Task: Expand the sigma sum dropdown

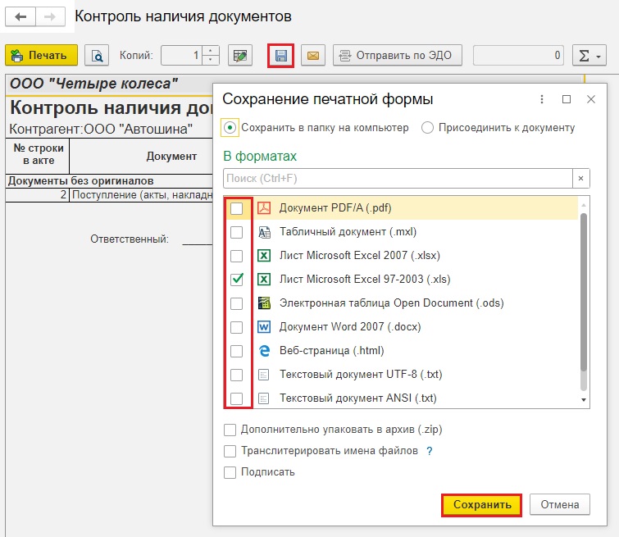Action: 588,56
